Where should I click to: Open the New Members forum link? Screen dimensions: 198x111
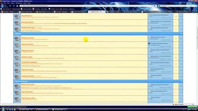point(27,16)
